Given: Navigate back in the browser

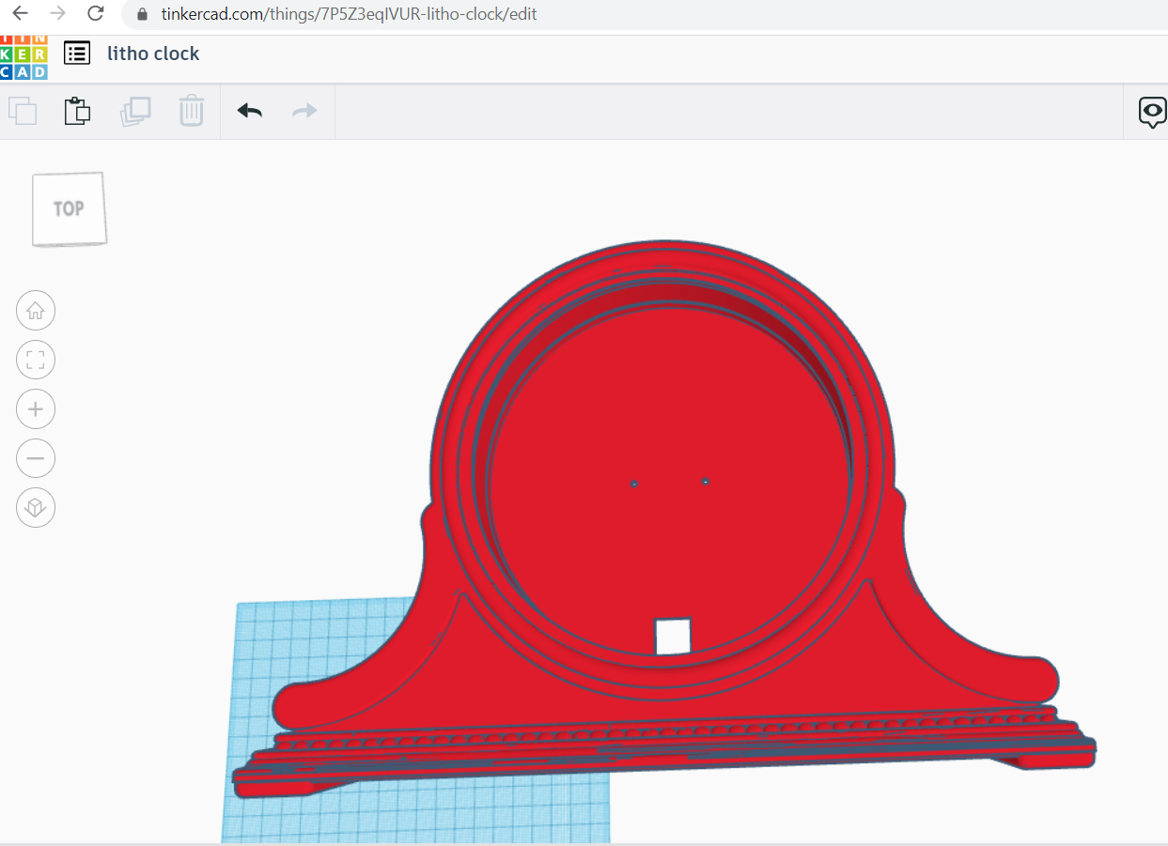Looking at the screenshot, I should pyautogui.click(x=19, y=13).
